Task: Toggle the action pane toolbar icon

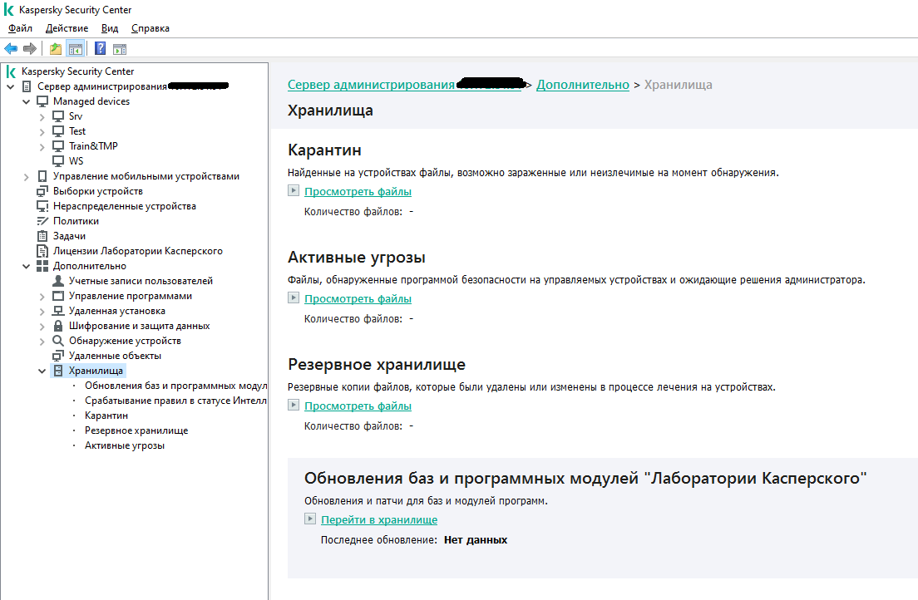Action: click(x=120, y=49)
